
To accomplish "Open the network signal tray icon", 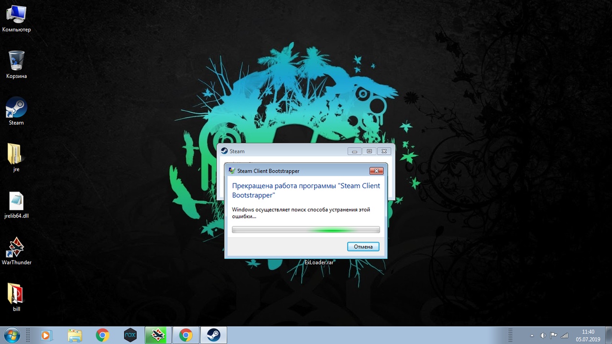I will [565, 335].
